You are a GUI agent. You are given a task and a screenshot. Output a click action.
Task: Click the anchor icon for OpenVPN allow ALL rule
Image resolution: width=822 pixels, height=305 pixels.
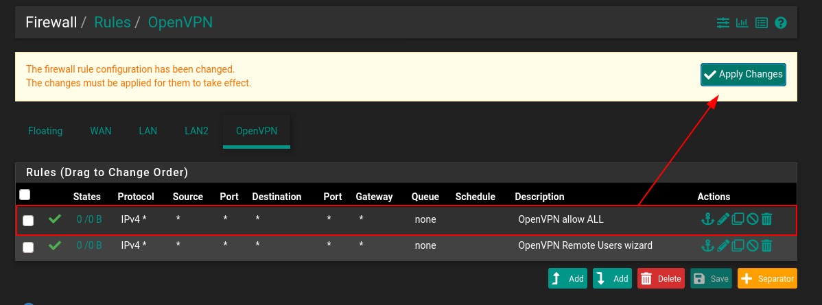tap(707, 219)
